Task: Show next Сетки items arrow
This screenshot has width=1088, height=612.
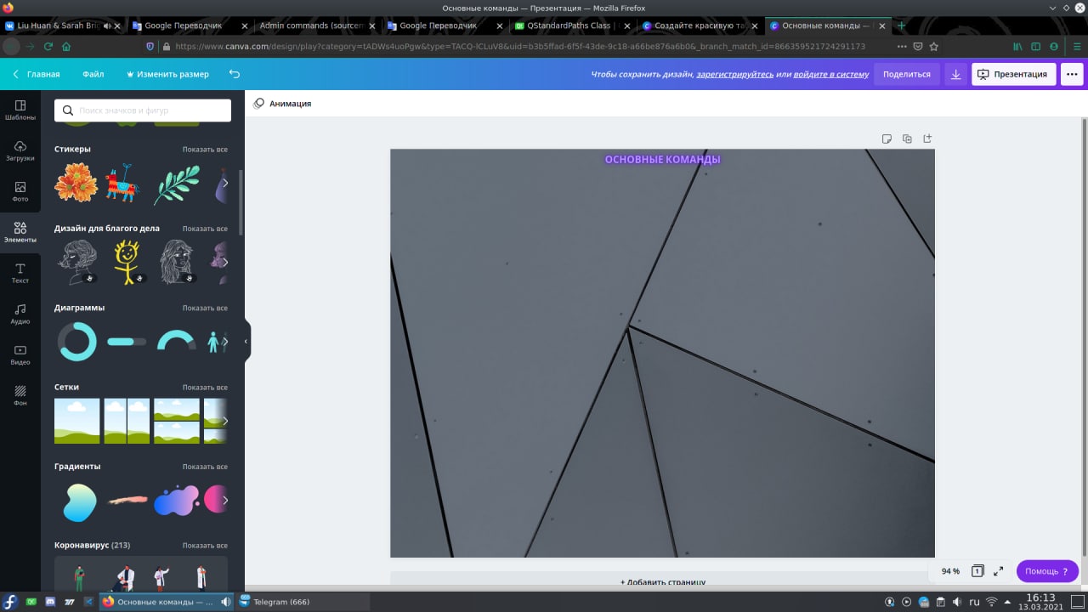Action: tap(225, 421)
